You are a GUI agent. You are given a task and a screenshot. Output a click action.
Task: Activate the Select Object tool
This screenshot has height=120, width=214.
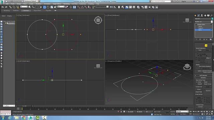coord(30,7)
